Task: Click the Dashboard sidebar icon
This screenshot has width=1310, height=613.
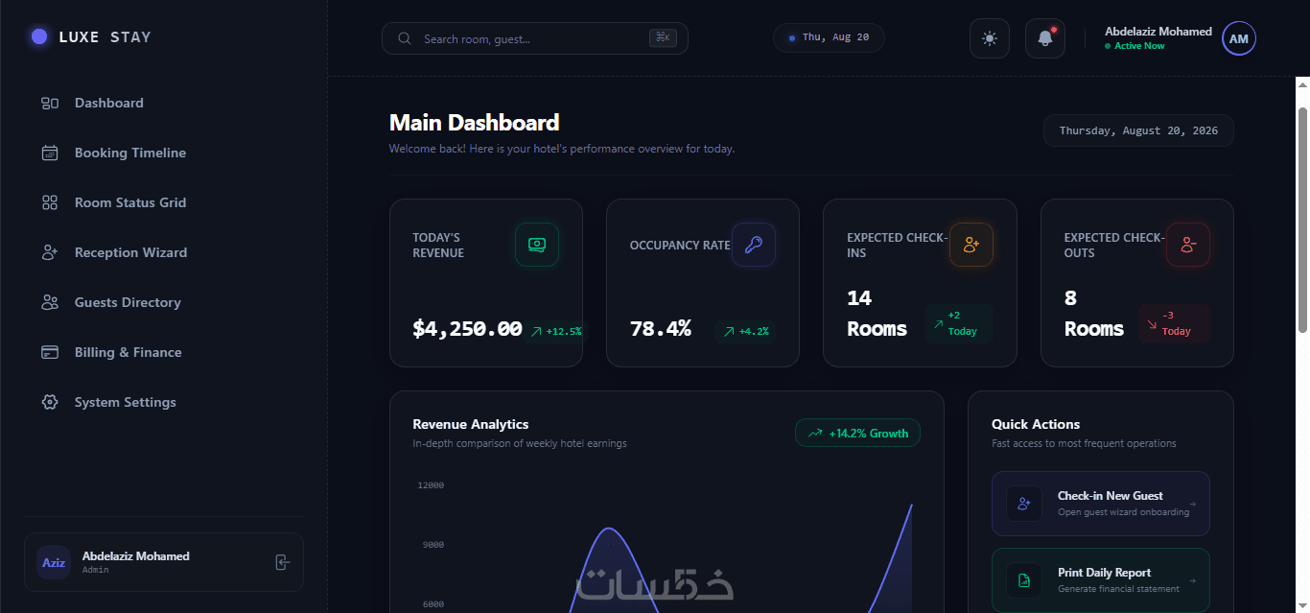Action: tap(50, 103)
